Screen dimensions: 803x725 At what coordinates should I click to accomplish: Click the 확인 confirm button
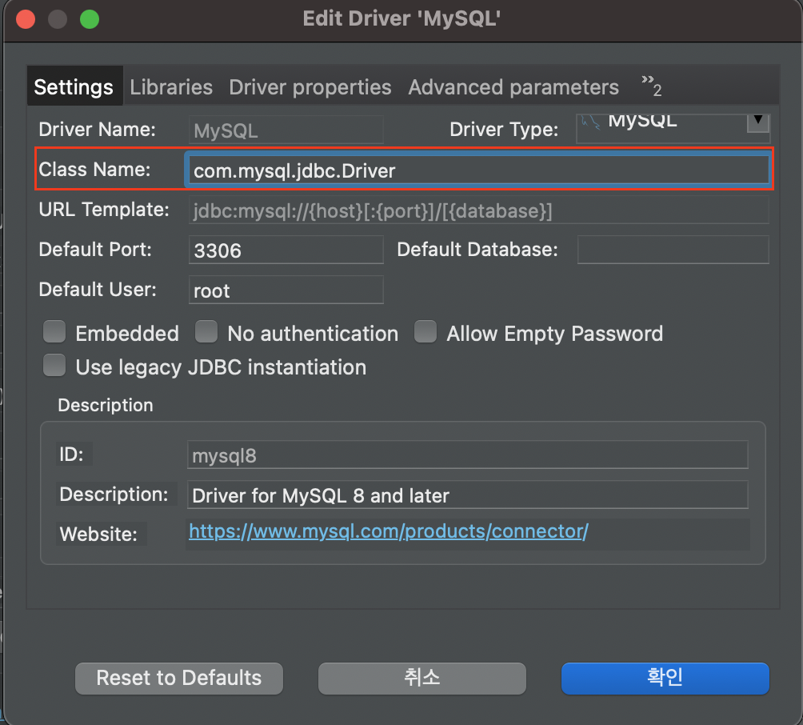(x=665, y=679)
